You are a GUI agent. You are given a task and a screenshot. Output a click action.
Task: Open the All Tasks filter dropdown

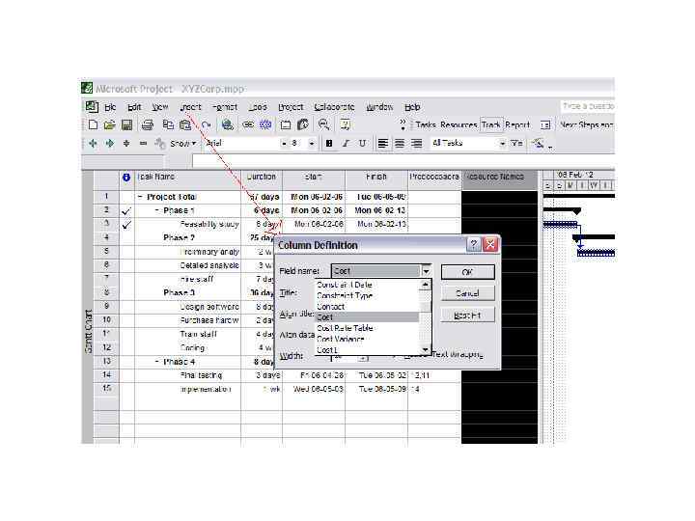click(x=502, y=144)
